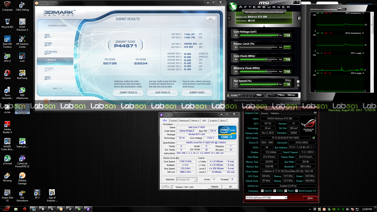
Task: Click Afterburner Reset button
Action: pos(282,95)
